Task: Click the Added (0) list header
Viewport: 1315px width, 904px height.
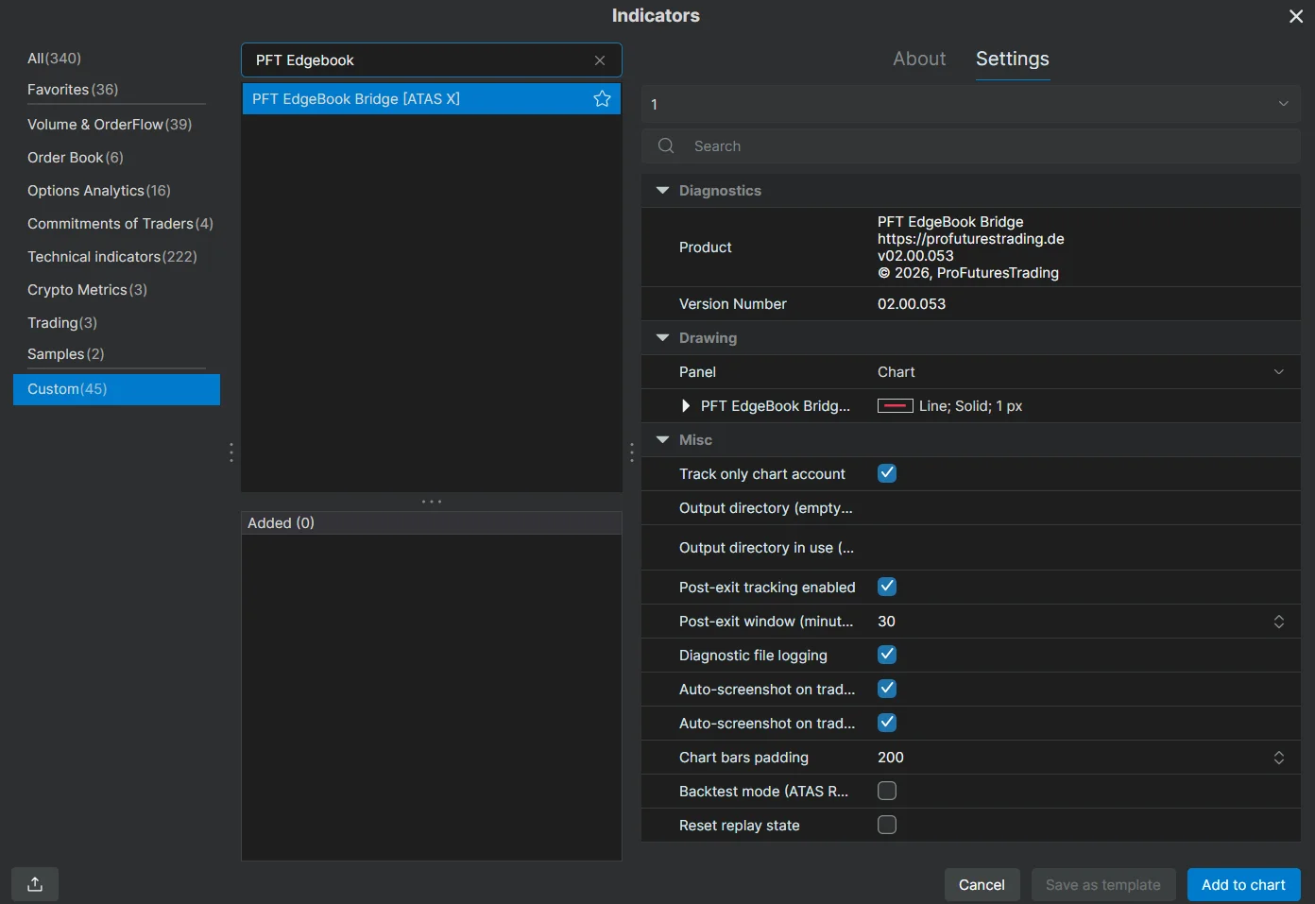Action: (432, 522)
